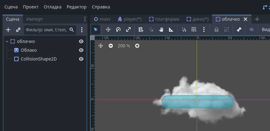This screenshot has height=131, width=270.
Task: Open the Сцена menu
Action: pyautogui.click(x=11, y=7)
